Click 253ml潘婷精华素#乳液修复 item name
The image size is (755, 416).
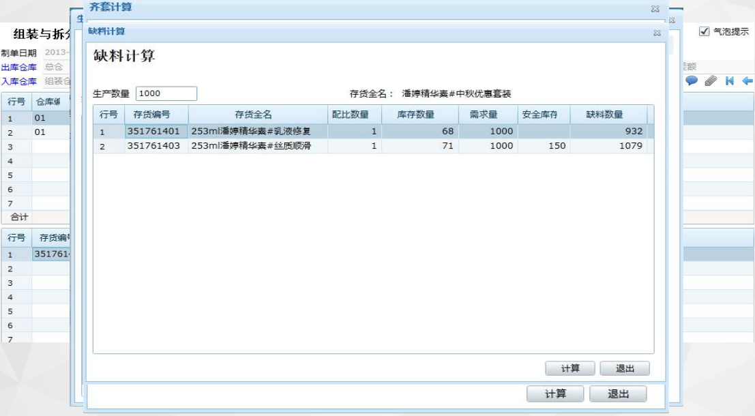(x=258, y=132)
